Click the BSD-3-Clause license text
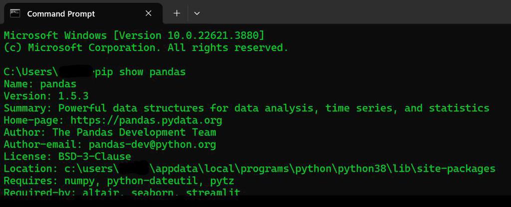 coord(94,157)
